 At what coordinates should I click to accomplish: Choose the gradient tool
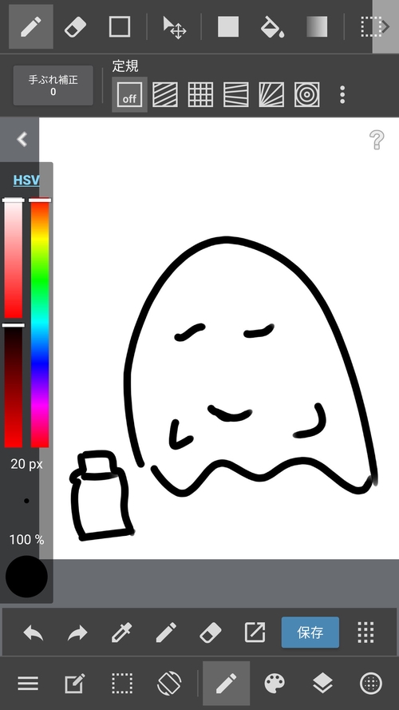(x=317, y=26)
